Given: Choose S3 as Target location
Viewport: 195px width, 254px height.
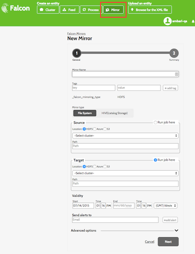Looking at the screenshot, I should point(105,166).
